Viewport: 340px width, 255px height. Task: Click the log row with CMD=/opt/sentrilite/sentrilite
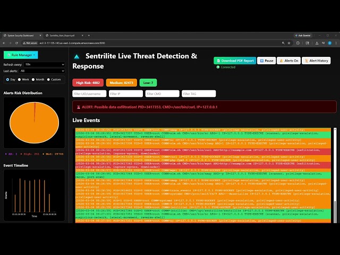pos(203,210)
